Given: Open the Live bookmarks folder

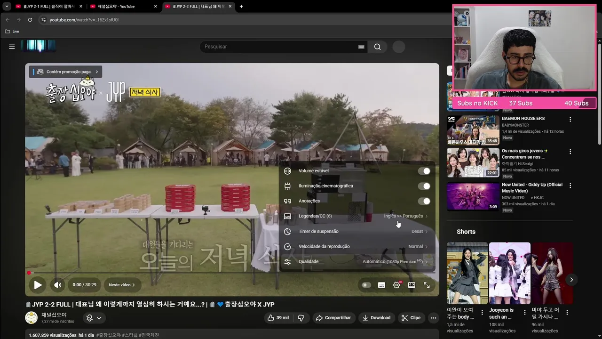Looking at the screenshot, I should tap(12, 32).
